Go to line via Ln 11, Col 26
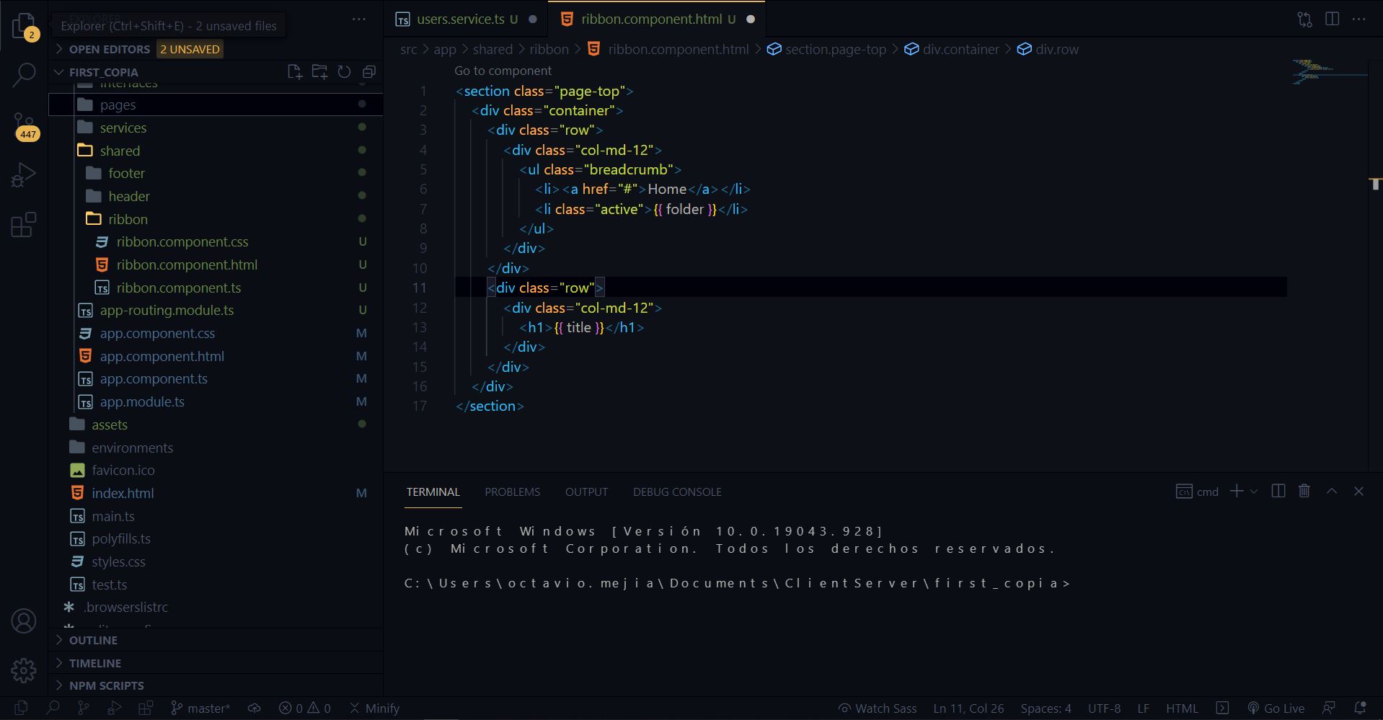Screen dimensions: 1383x720 point(968,708)
